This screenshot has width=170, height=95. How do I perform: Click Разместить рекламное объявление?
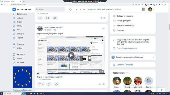pos(130,57)
